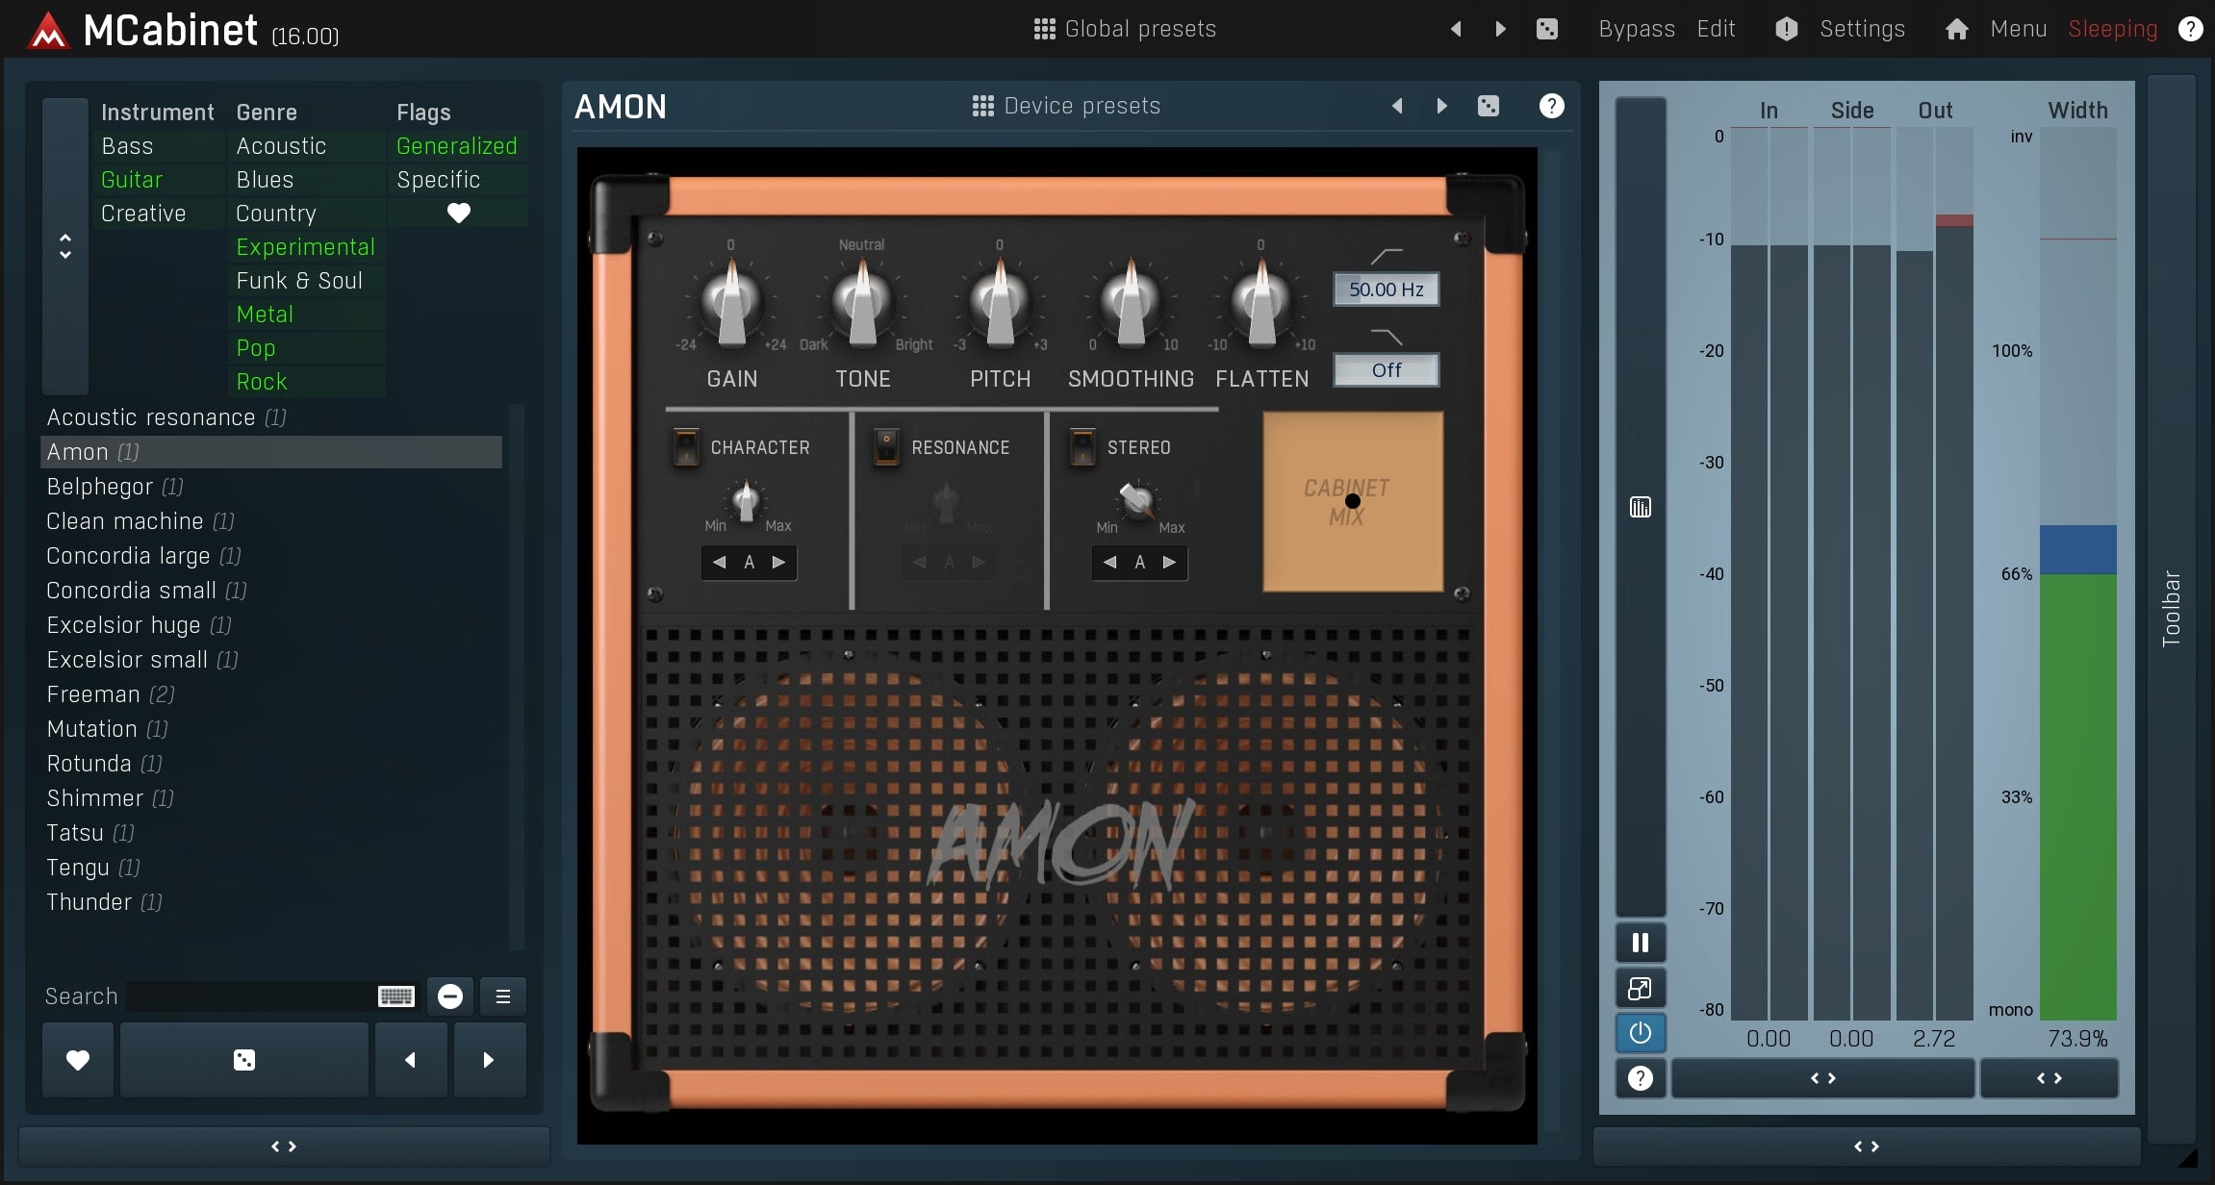This screenshot has height=1185, width=2215.
Task: Click the warning/notification bell icon next to Settings
Action: coord(1786,28)
